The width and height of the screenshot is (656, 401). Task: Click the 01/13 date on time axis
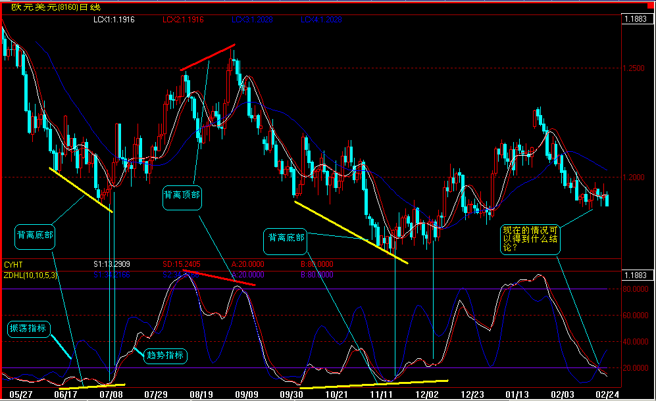[x=517, y=394]
